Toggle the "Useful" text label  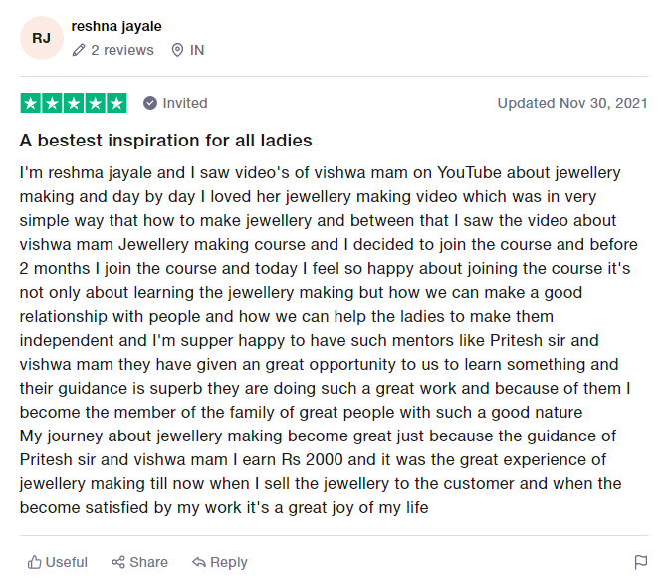(x=67, y=562)
